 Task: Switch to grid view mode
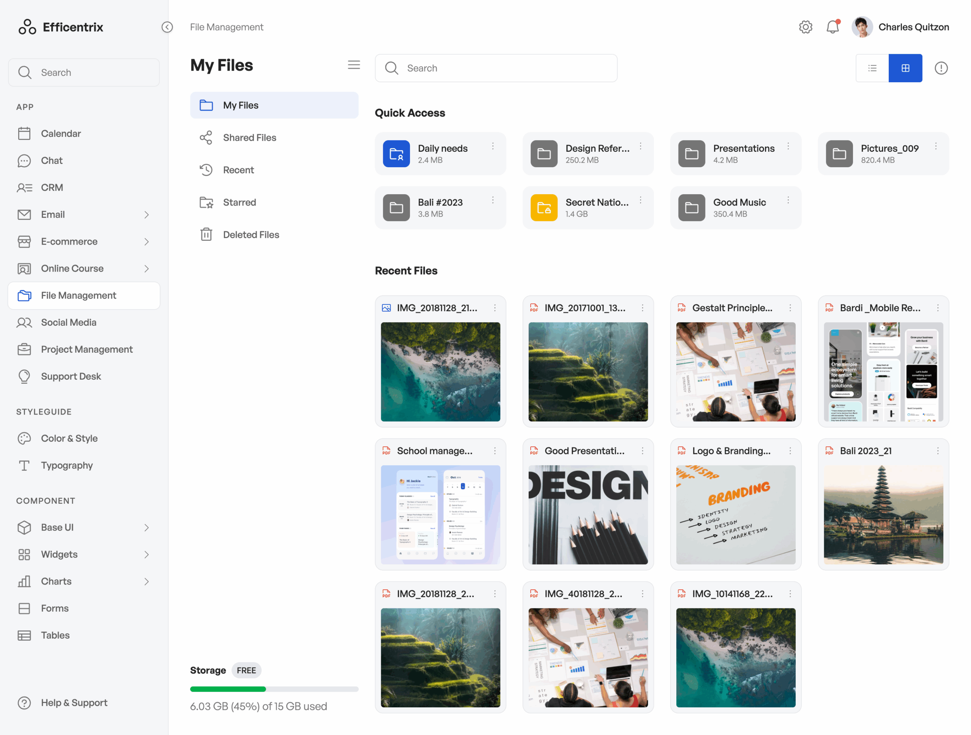(x=905, y=68)
